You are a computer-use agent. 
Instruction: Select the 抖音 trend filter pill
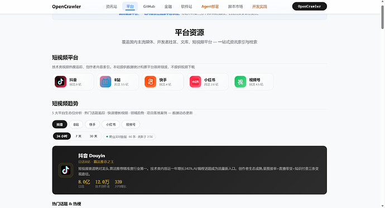pyautogui.click(x=60, y=124)
